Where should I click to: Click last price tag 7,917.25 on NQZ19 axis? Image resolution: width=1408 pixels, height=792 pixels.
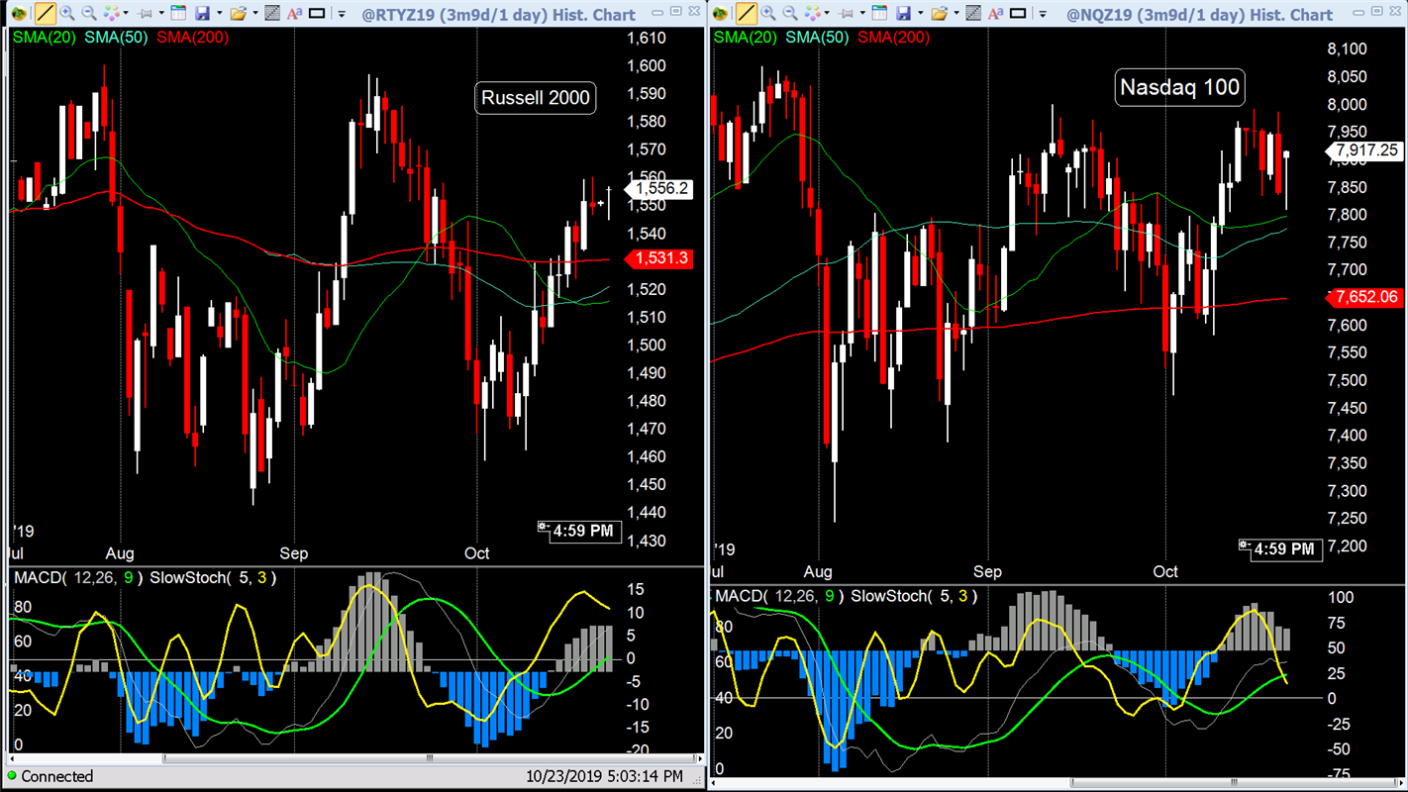click(x=1366, y=150)
